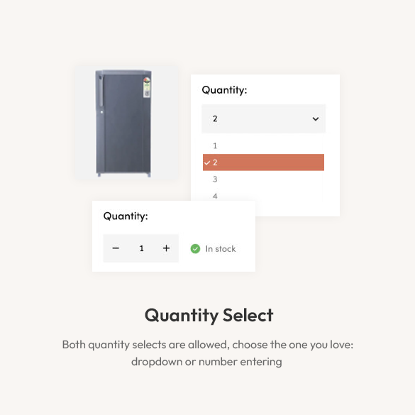
Task: Open the quantity select box showing 2
Action: (264, 118)
